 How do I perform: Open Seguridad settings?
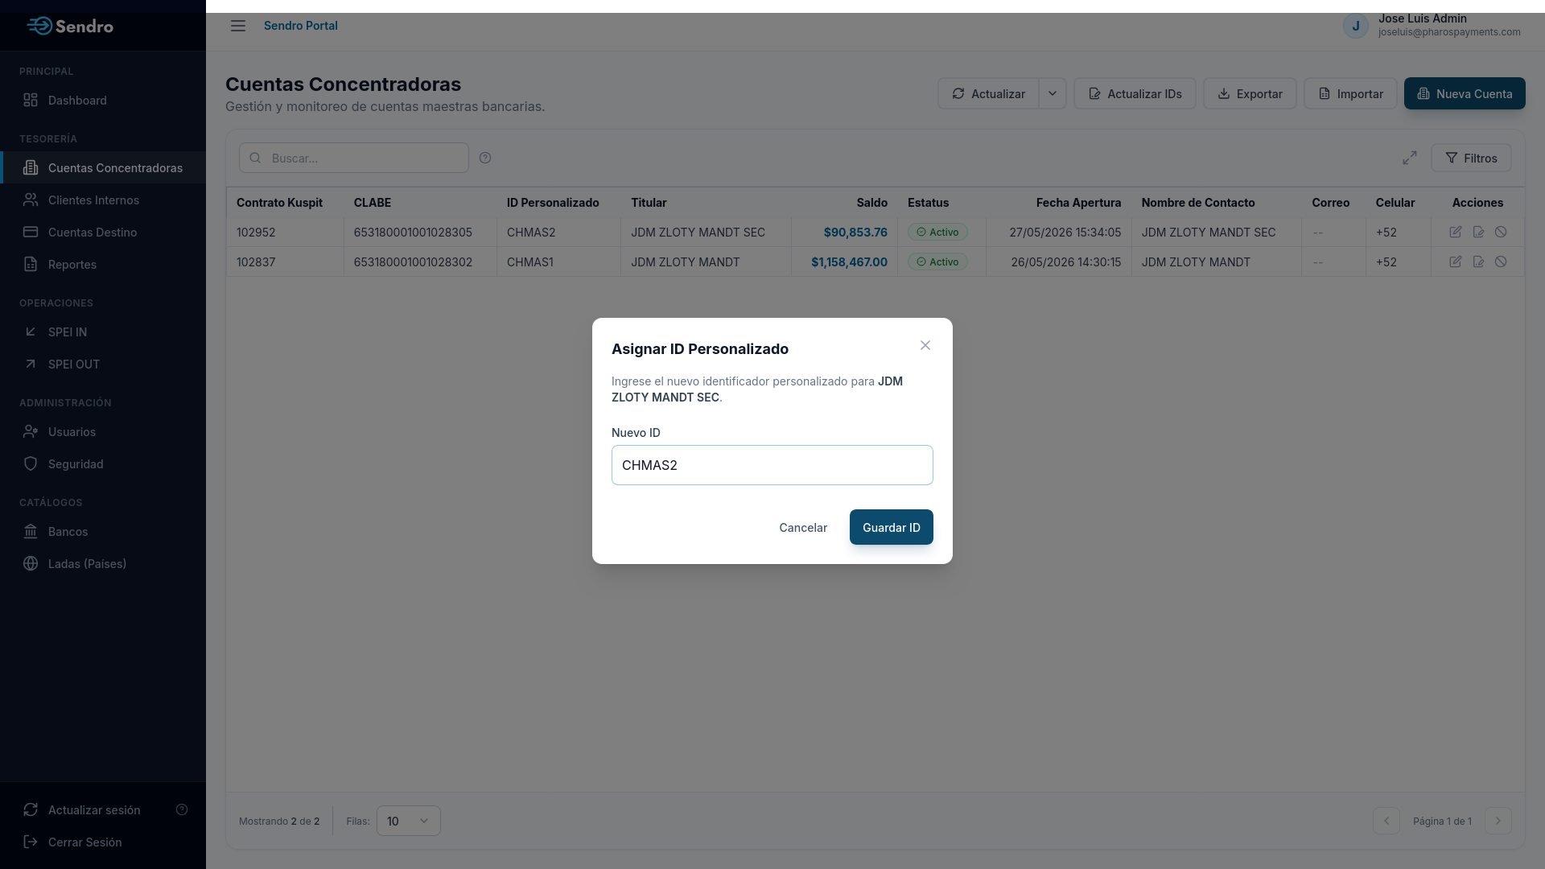103,463
